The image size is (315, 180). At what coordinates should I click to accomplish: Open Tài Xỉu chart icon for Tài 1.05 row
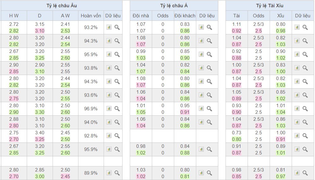(297, 95)
